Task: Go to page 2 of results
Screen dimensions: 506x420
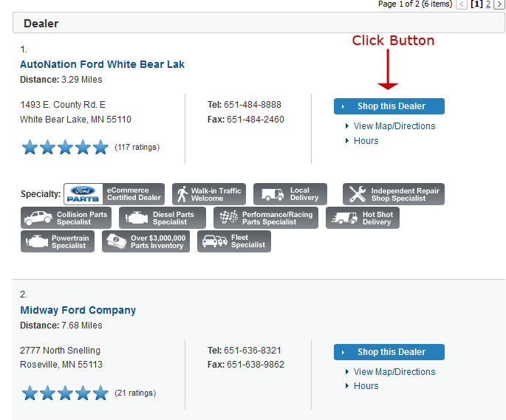Action: (488, 4)
